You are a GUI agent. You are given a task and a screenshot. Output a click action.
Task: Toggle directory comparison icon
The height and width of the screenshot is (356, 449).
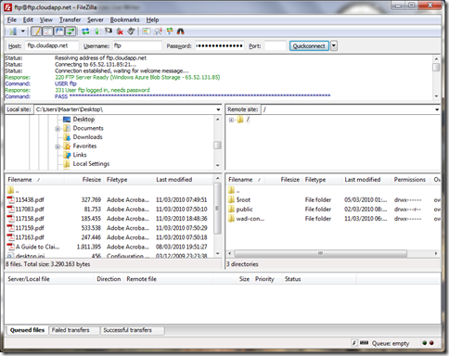[158, 32]
